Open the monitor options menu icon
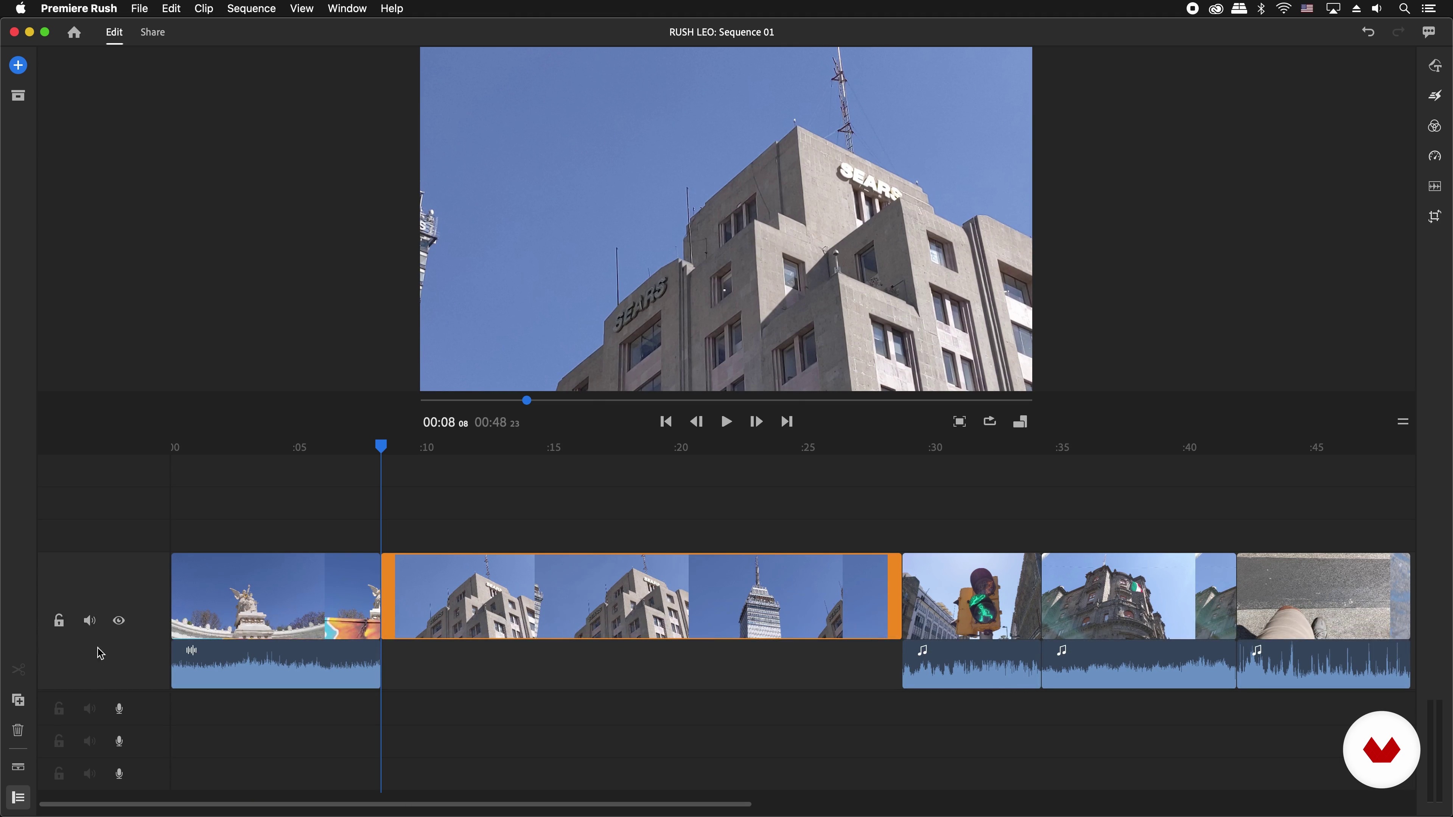This screenshot has width=1453, height=817. (1403, 422)
